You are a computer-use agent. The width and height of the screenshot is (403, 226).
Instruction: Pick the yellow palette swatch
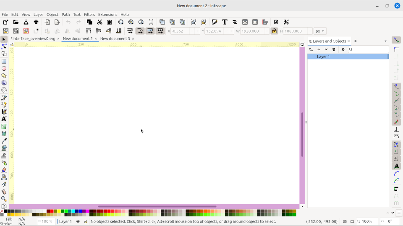tap(59, 211)
